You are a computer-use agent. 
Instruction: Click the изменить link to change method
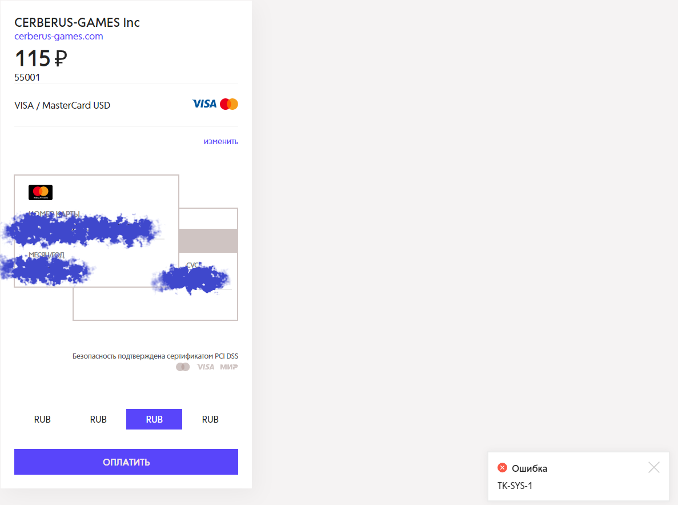[221, 141]
